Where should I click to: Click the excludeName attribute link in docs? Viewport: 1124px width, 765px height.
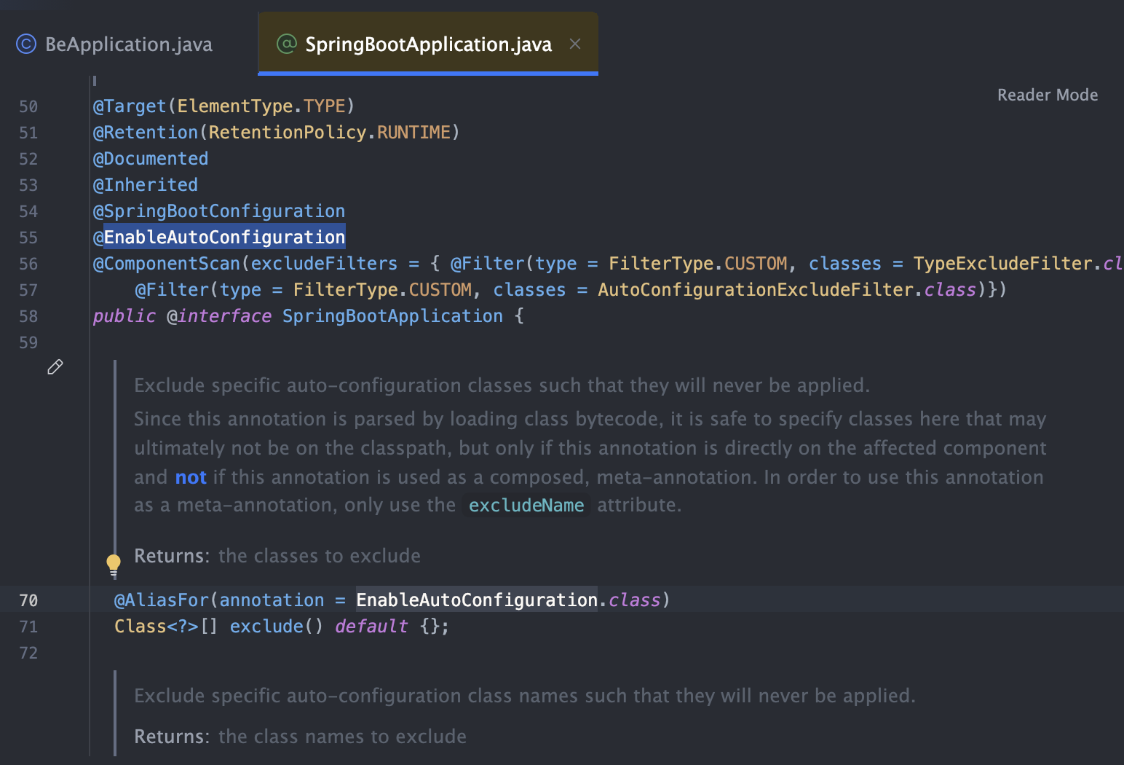526,506
